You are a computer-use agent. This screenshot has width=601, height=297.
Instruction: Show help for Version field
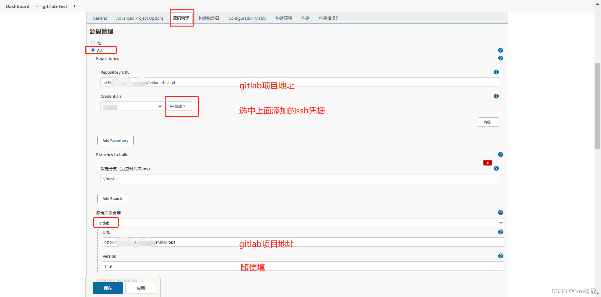[501, 256]
